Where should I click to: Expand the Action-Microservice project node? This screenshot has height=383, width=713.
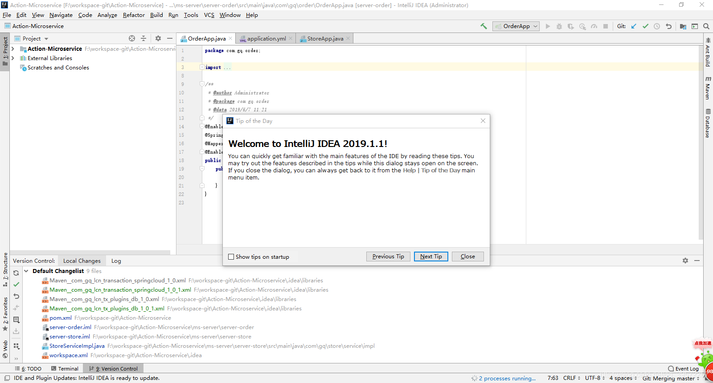coord(13,49)
